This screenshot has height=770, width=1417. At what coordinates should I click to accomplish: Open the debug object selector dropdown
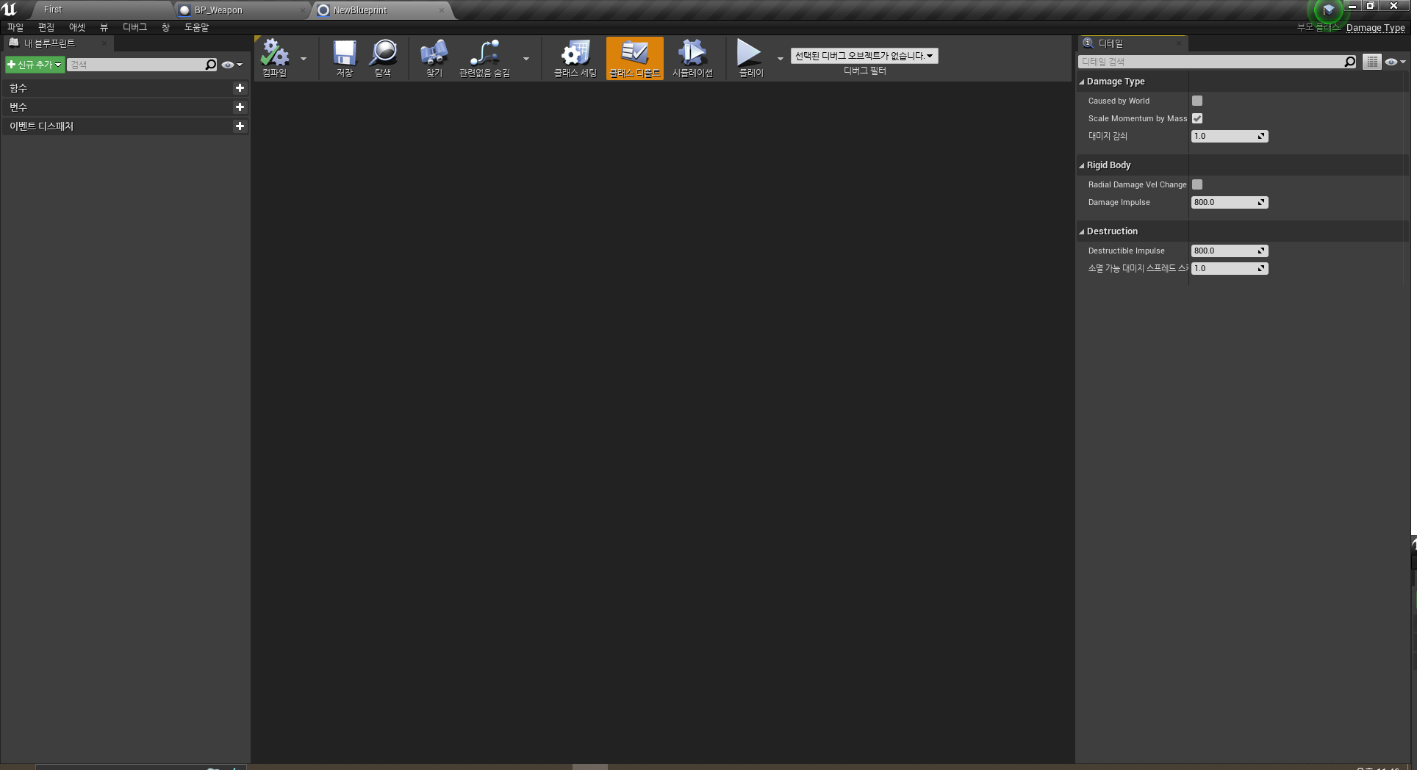pyautogui.click(x=864, y=56)
